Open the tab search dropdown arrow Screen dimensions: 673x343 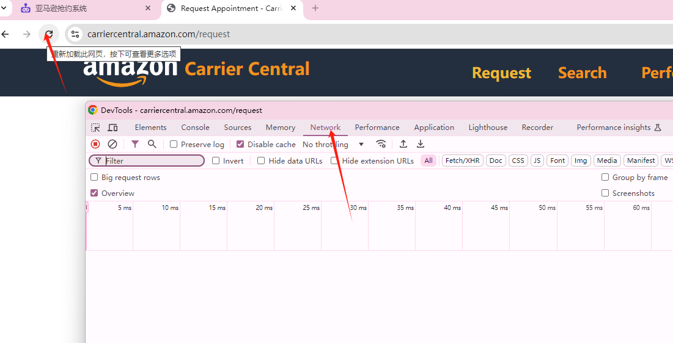pos(4,8)
